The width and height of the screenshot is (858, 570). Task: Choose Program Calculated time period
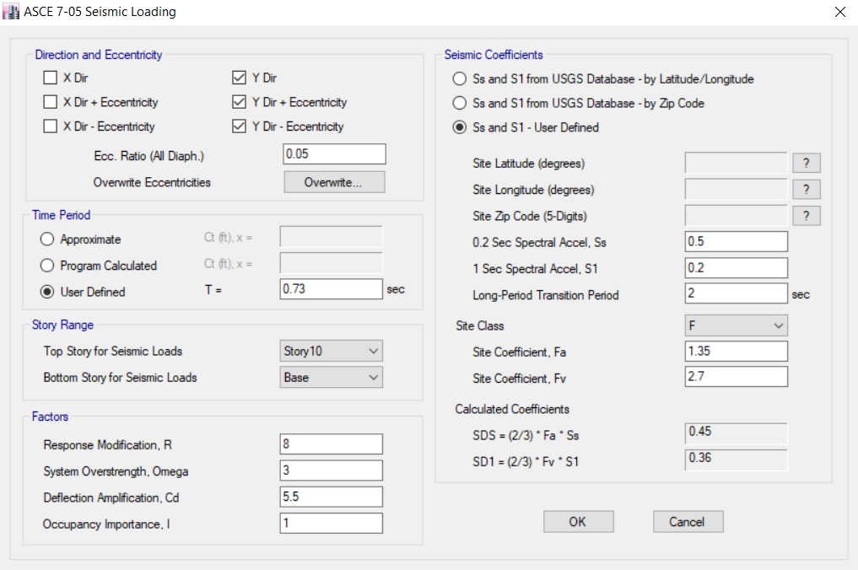(48, 266)
